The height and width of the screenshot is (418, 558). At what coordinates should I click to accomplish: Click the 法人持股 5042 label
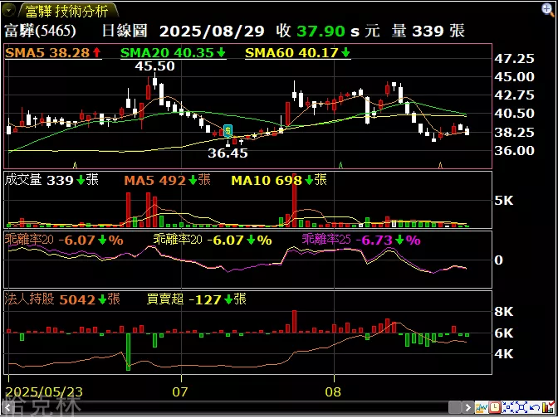click(x=62, y=299)
